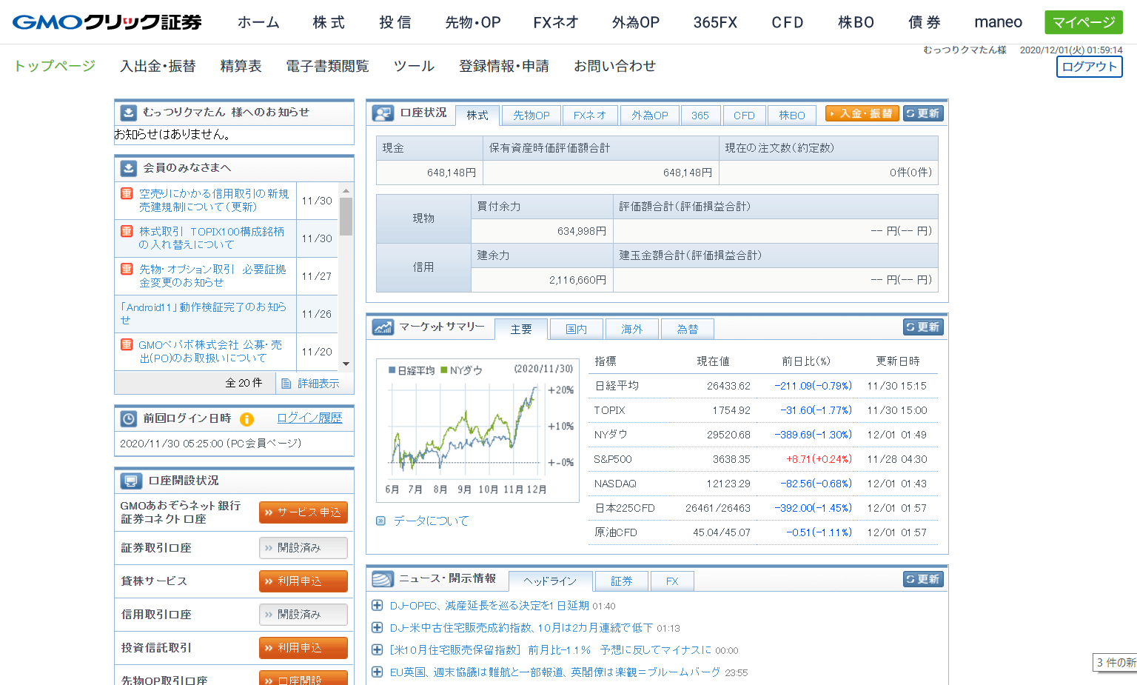
Task: Click the monitor icon at 口座開設状況
Action: point(131,481)
